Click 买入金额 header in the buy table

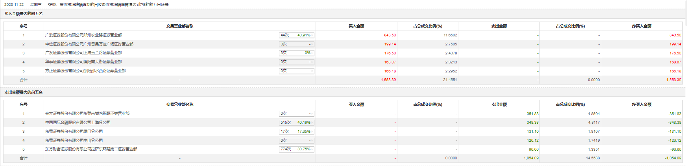pyautogui.click(x=356, y=26)
